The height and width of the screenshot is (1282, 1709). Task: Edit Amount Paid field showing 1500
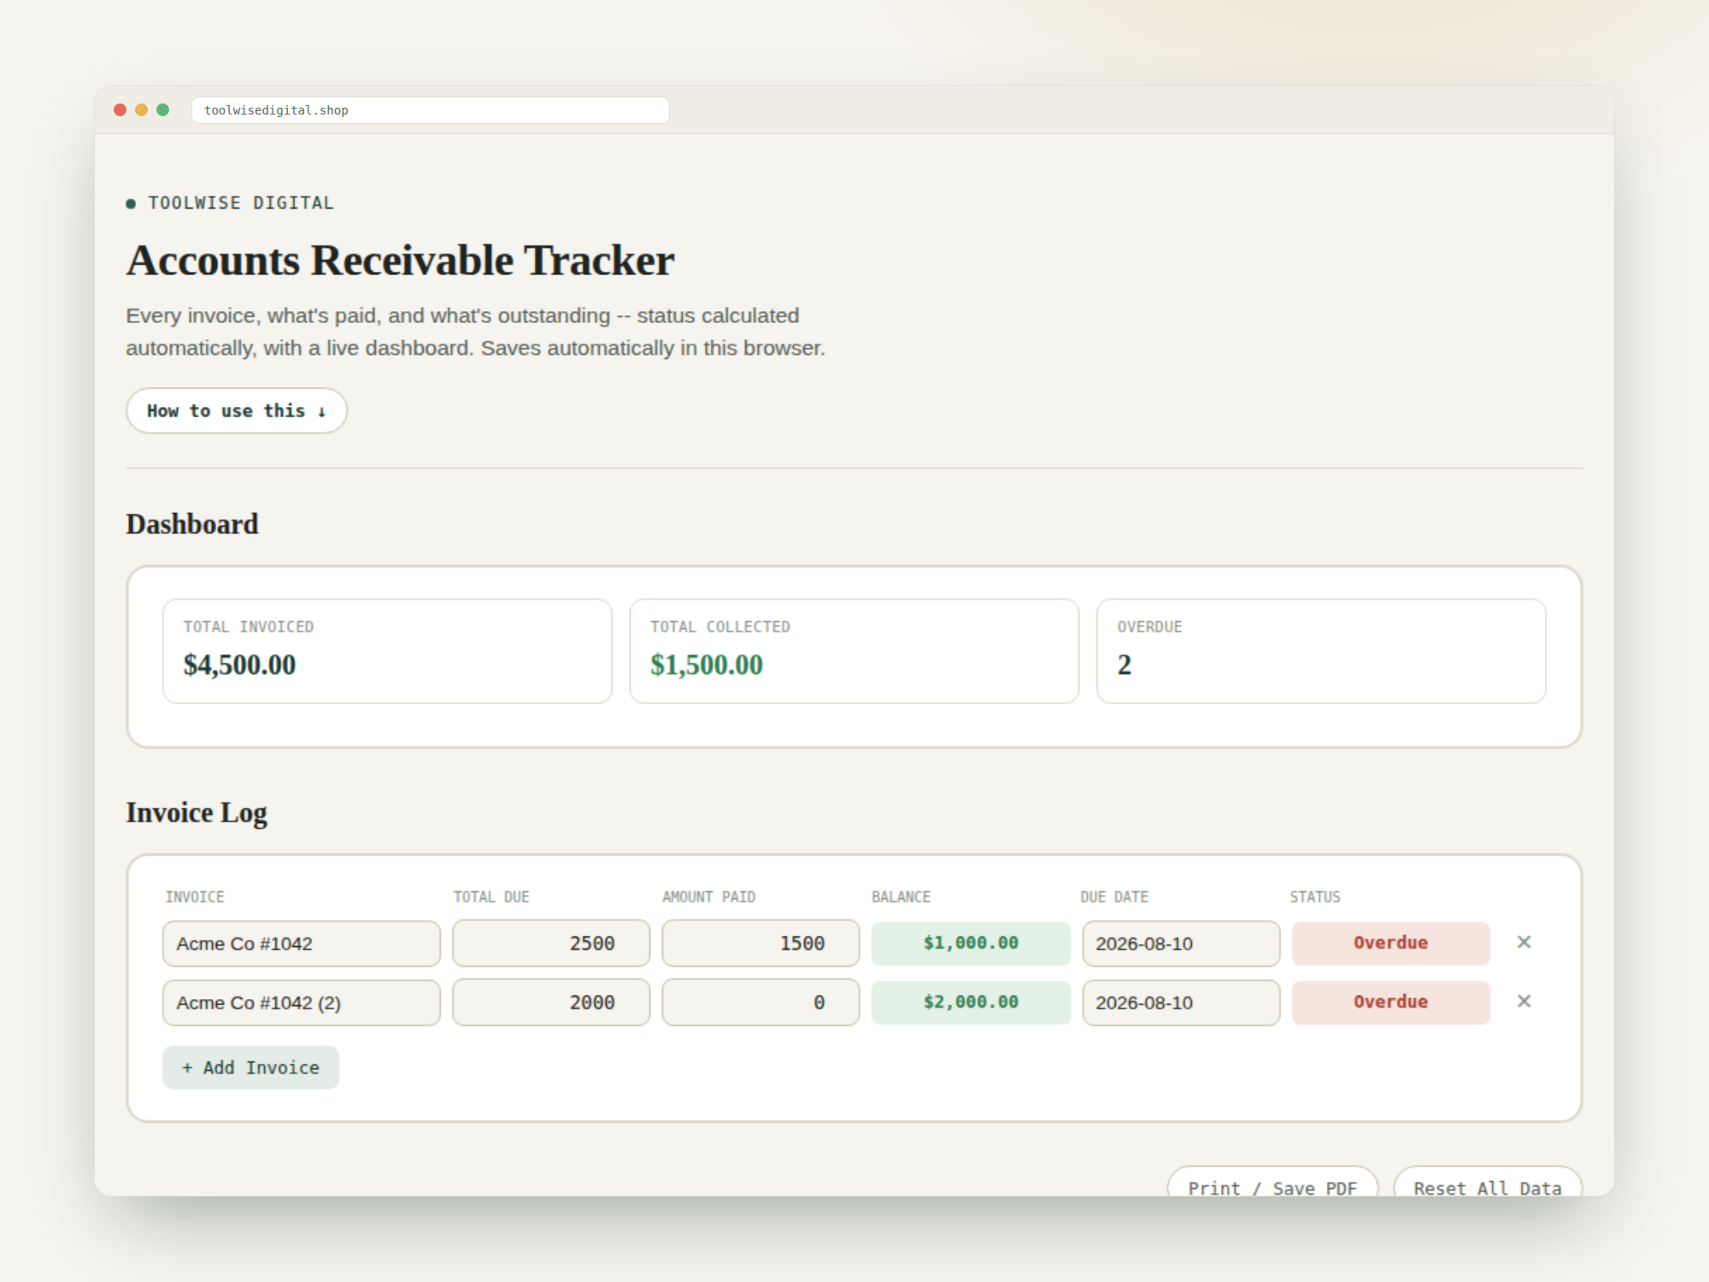761,944
